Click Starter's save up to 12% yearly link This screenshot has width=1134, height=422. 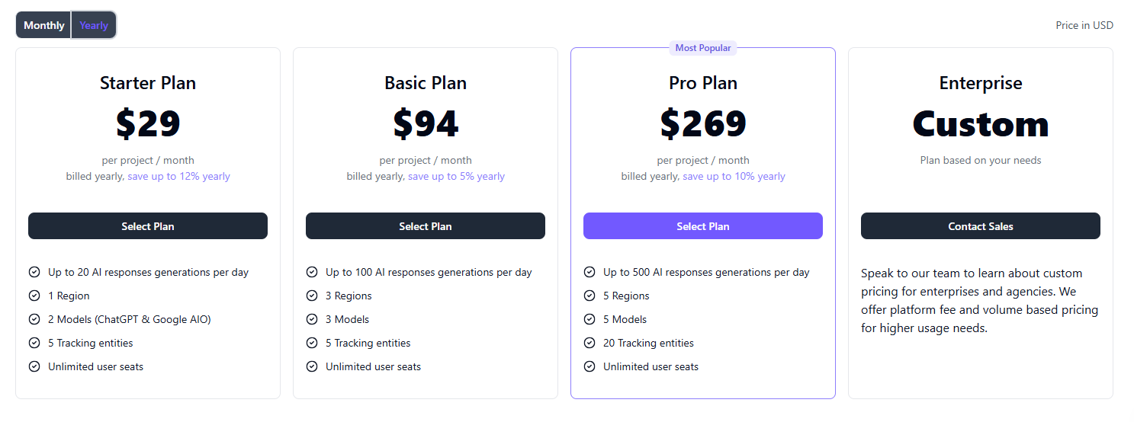click(x=178, y=176)
